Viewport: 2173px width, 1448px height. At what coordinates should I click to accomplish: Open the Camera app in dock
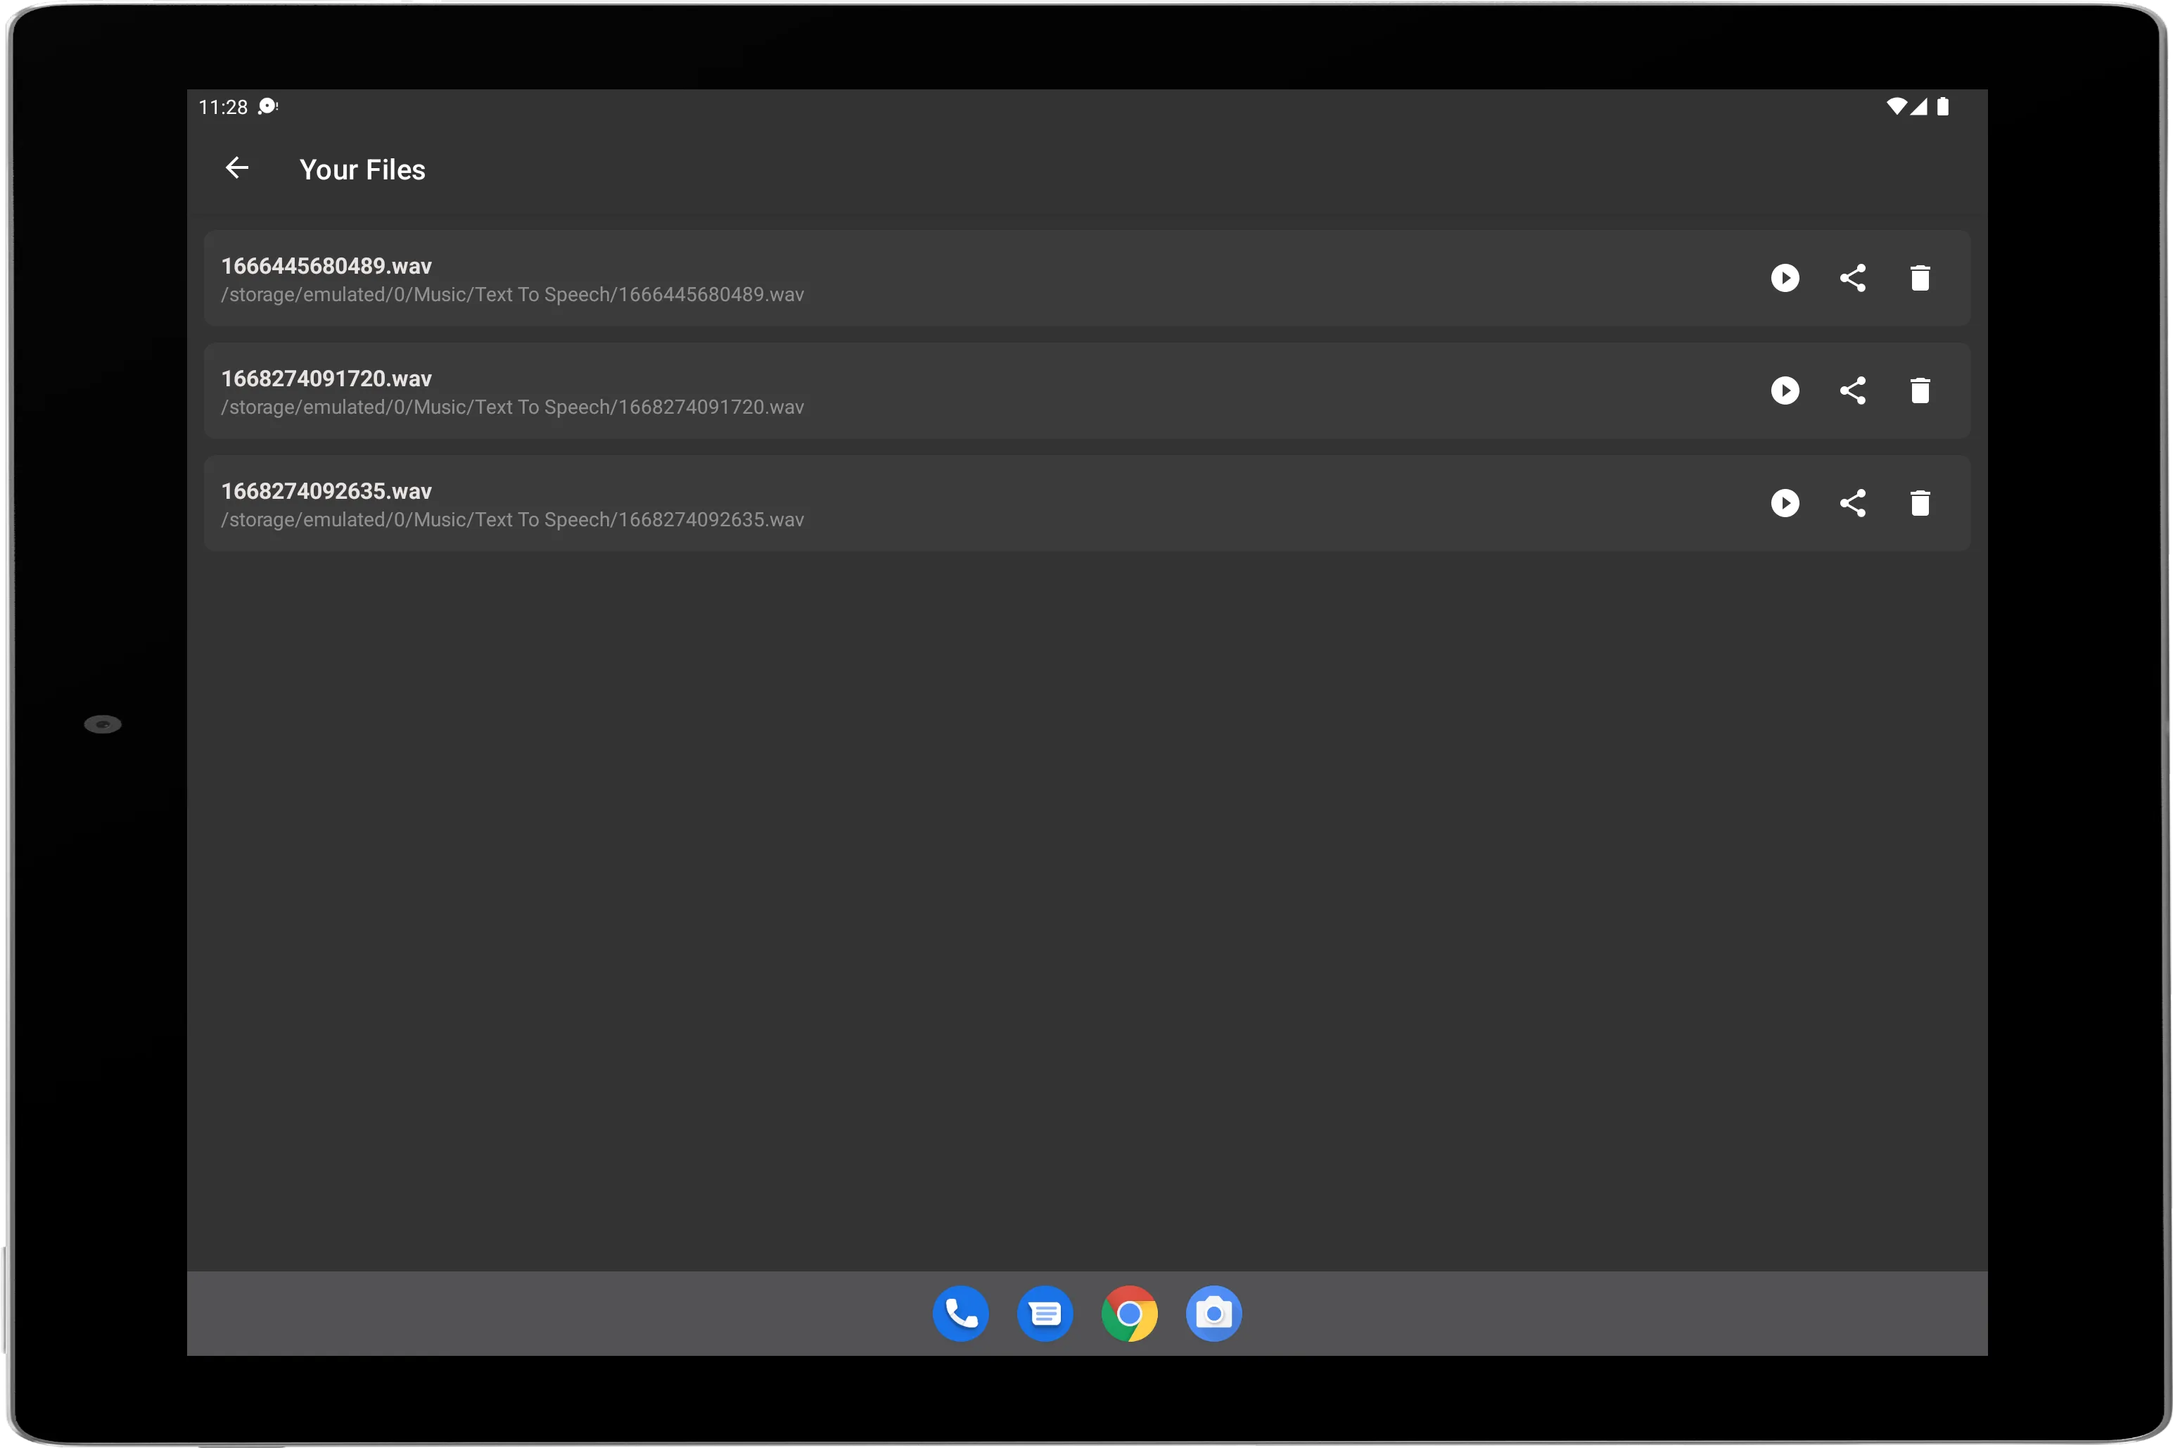tap(1213, 1313)
